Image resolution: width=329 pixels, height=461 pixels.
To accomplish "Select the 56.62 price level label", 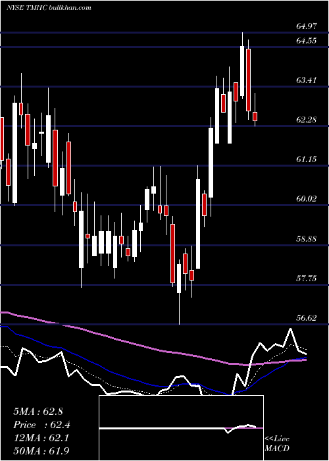I will click(307, 318).
